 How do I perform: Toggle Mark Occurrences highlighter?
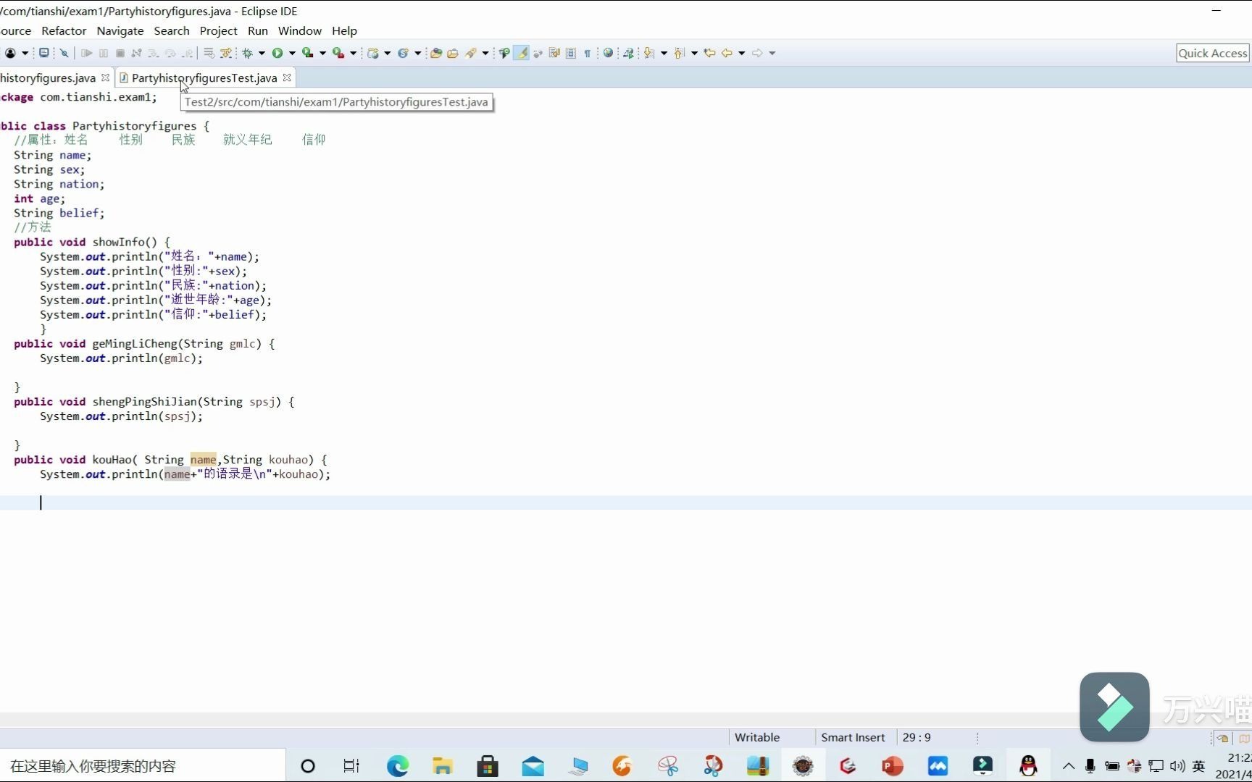[x=522, y=53]
